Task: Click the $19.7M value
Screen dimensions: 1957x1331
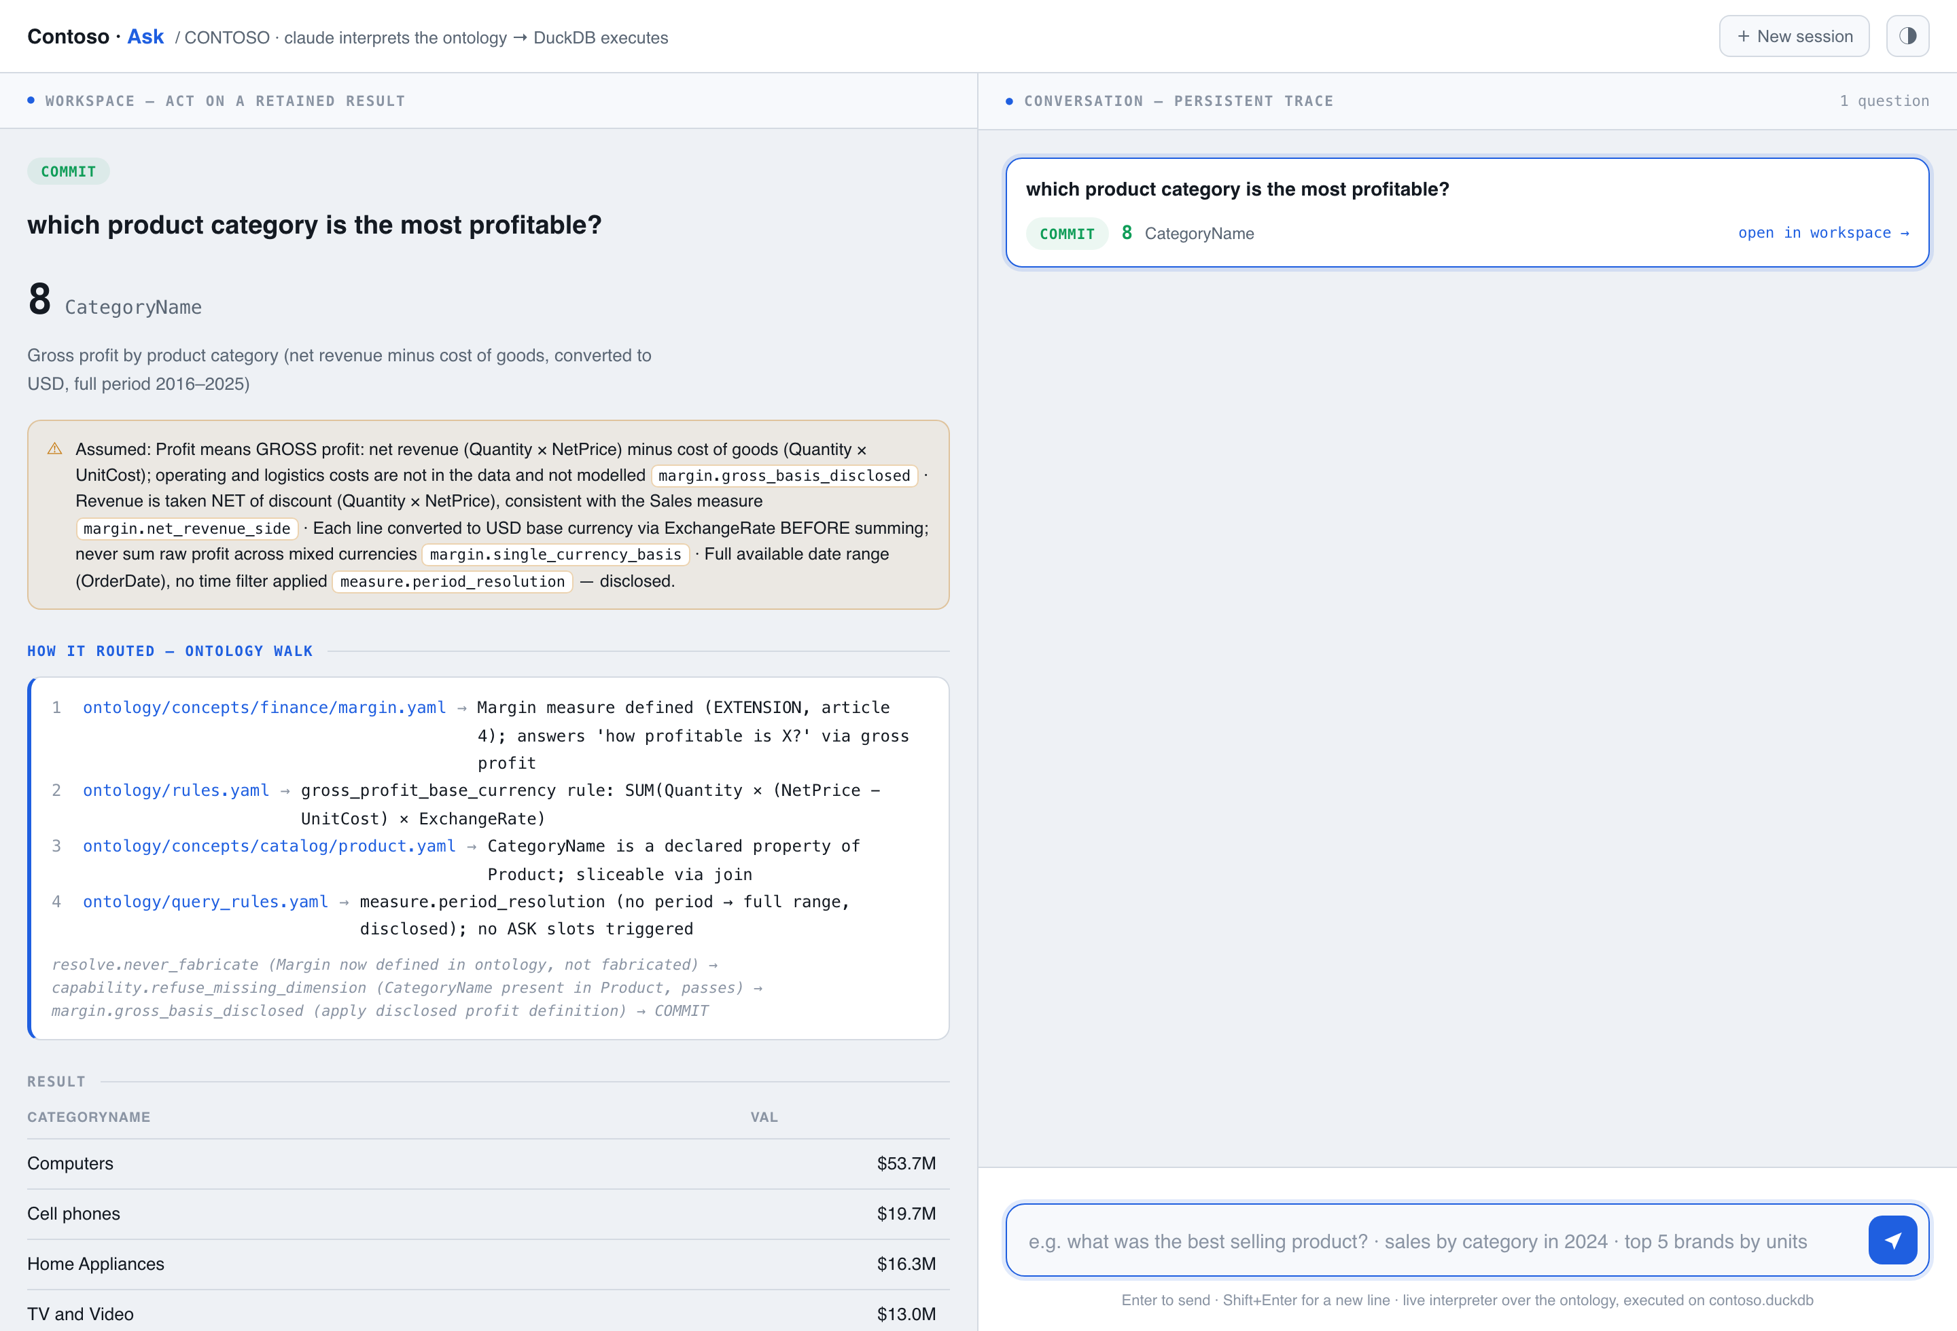Action: click(x=906, y=1214)
